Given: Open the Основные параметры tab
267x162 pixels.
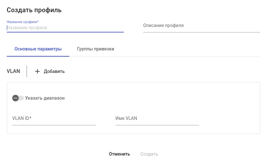Looking at the screenshot, I should [x=38, y=49].
